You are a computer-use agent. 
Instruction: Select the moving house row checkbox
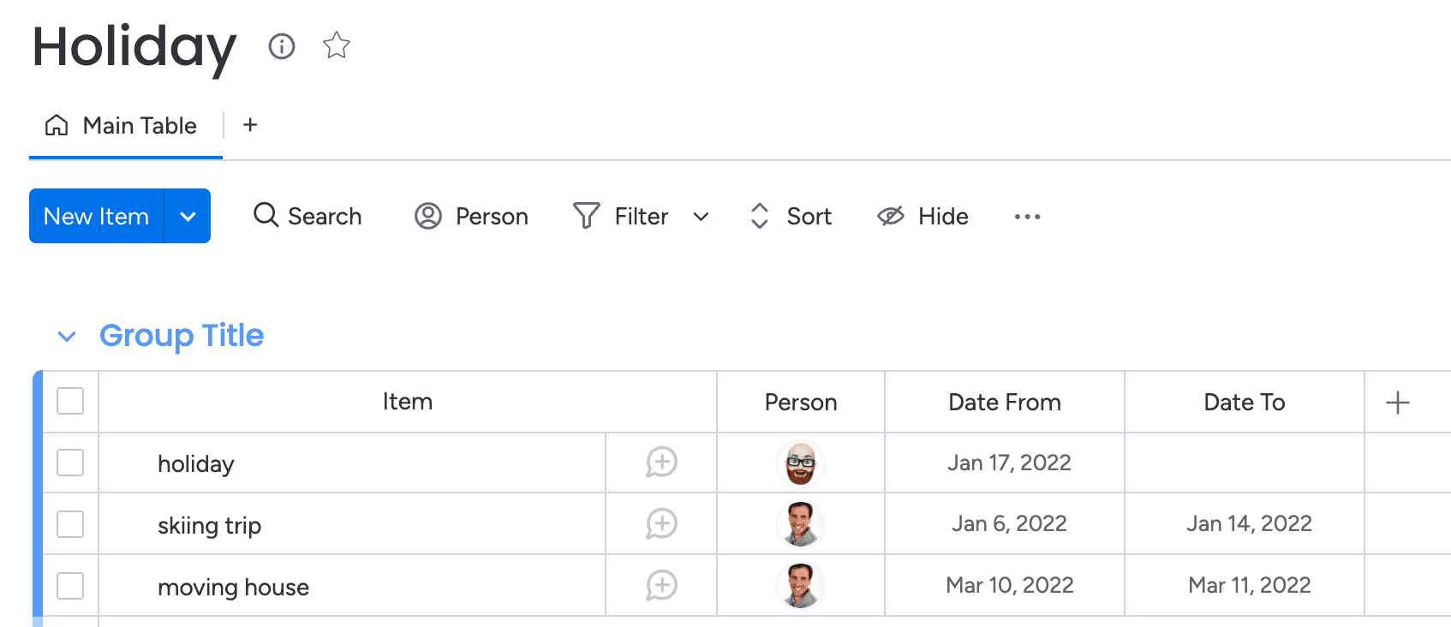click(70, 586)
